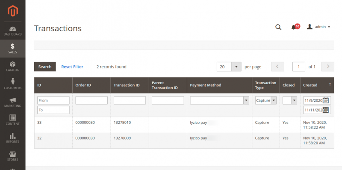Go to the next page
The image size is (342, 170).
click(x=328, y=67)
